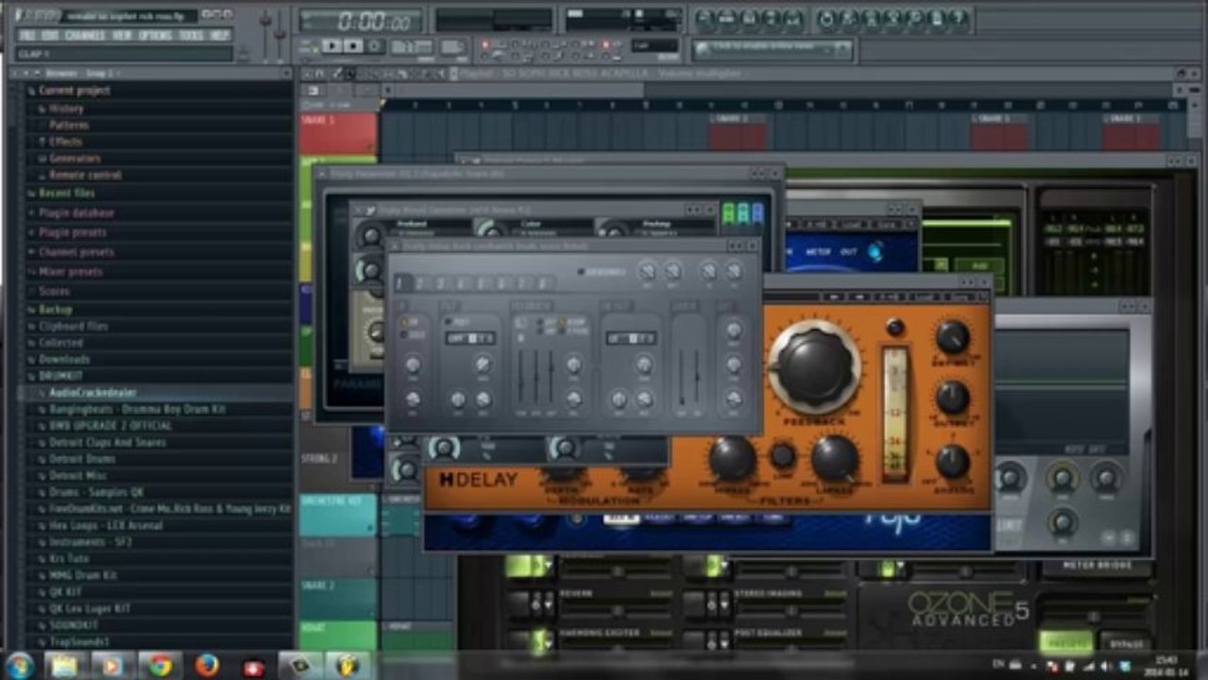Click the Help question-mark shortcut icon
Viewport: 1208px width, 680px height.
960,18
